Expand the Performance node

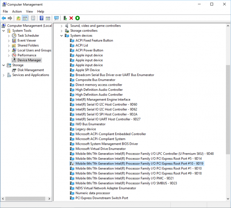click(9, 55)
